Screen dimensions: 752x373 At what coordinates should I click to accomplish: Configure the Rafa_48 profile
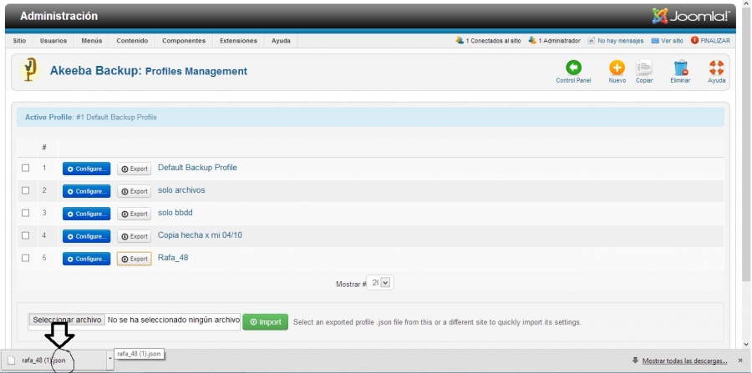tap(86, 259)
